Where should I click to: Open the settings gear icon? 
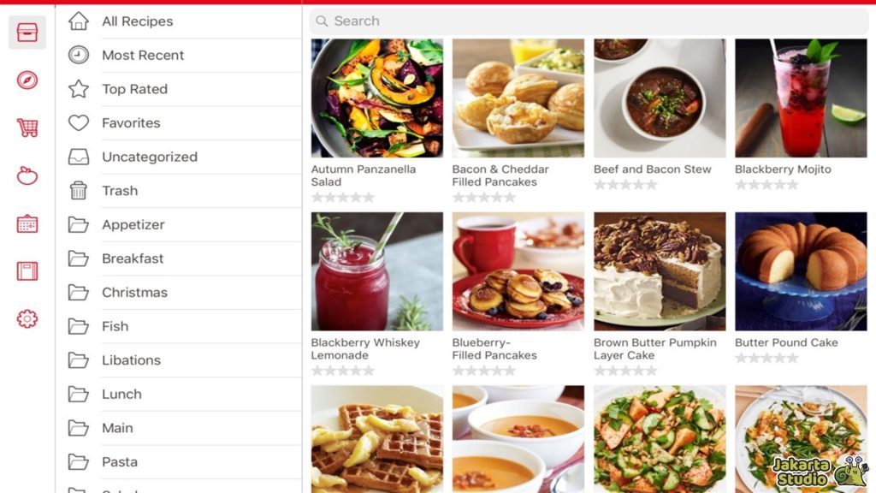(27, 318)
